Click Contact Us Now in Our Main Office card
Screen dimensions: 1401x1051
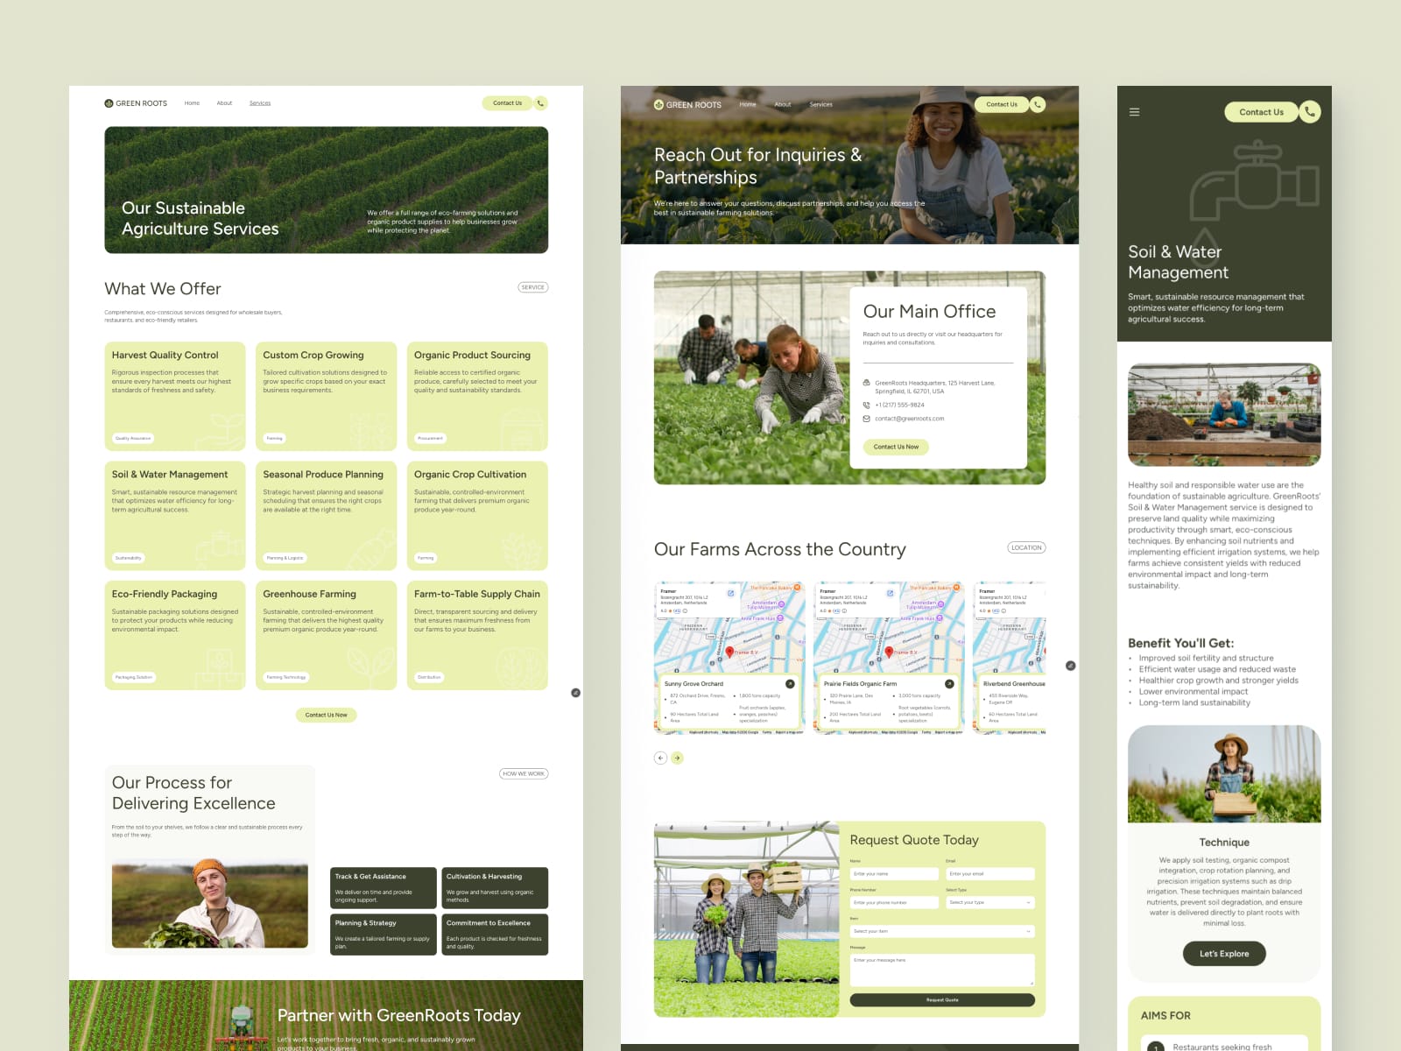[x=896, y=447]
